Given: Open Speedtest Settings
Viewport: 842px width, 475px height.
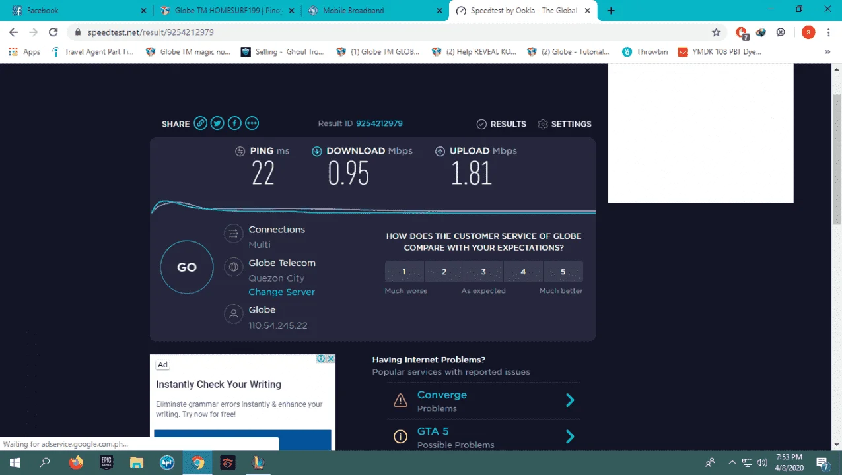Looking at the screenshot, I should pos(565,124).
